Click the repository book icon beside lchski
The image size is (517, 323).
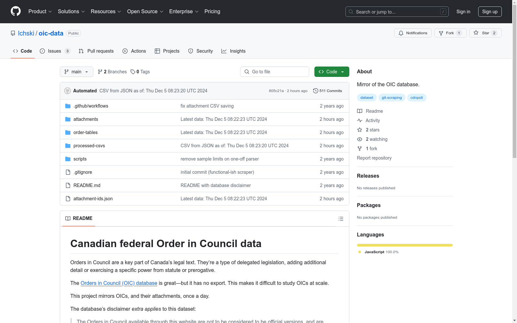pos(13,33)
